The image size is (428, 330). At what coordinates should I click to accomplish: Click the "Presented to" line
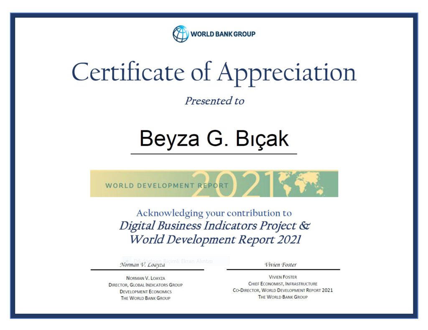coord(214,101)
